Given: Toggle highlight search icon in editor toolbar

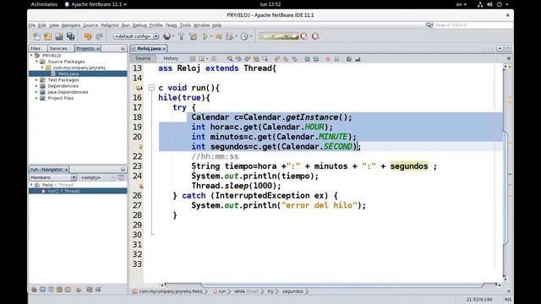Looking at the screenshot, I should (x=256, y=58).
